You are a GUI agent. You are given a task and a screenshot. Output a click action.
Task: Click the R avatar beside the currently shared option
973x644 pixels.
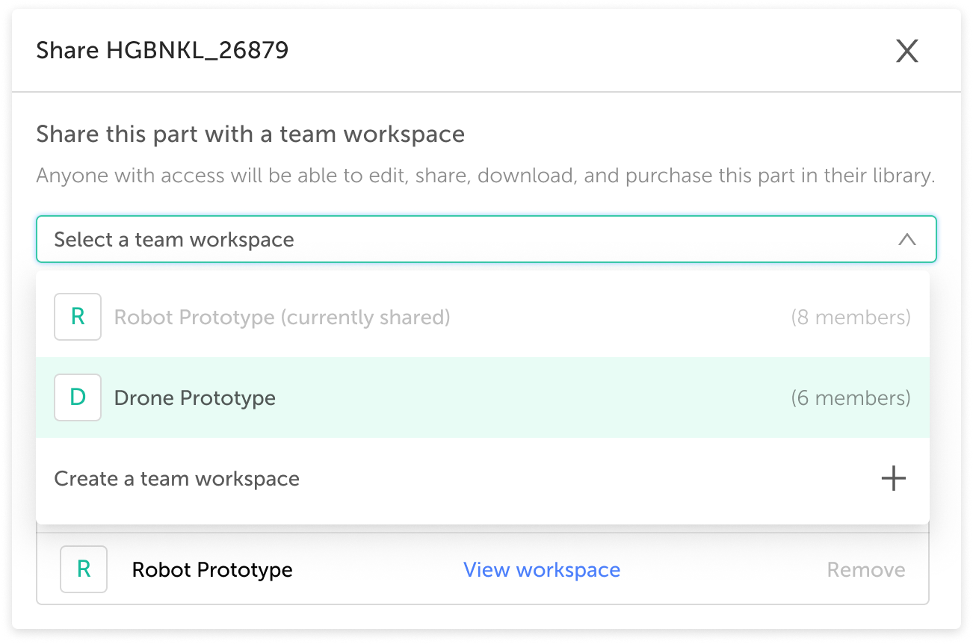78,317
